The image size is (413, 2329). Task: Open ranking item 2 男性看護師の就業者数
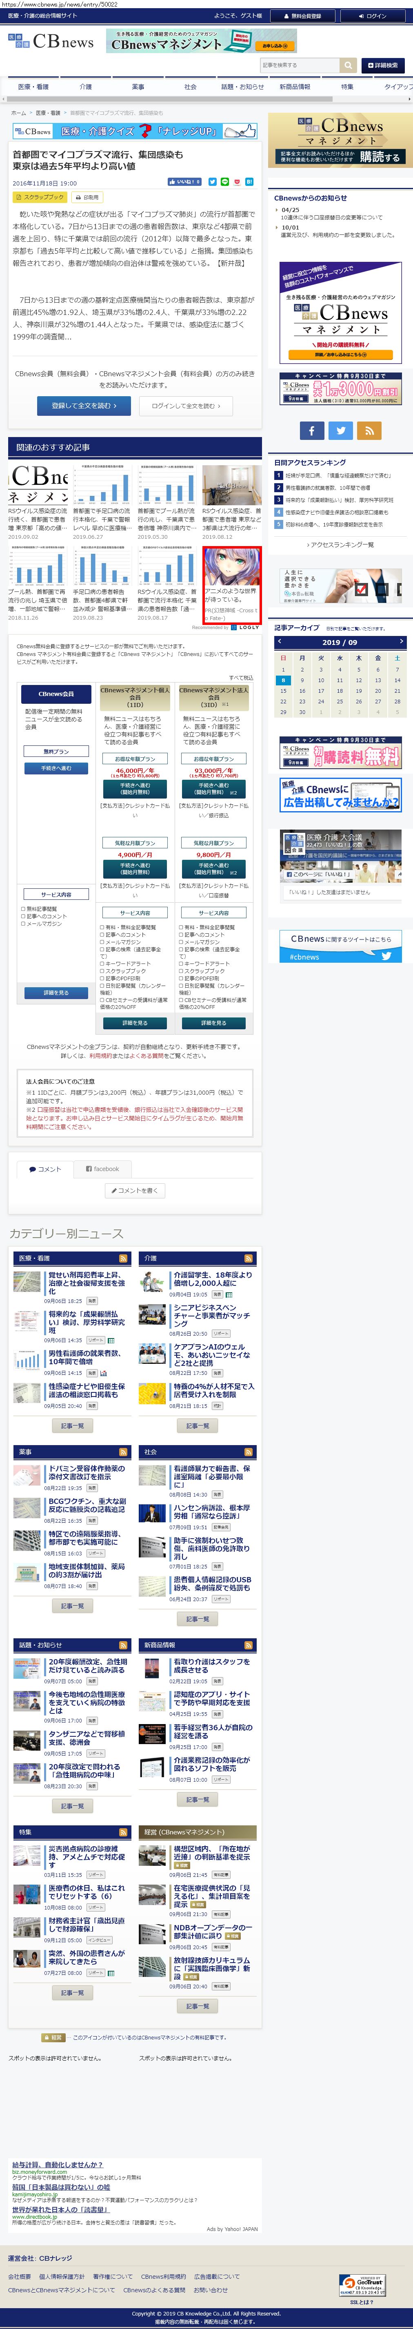tap(327, 487)
